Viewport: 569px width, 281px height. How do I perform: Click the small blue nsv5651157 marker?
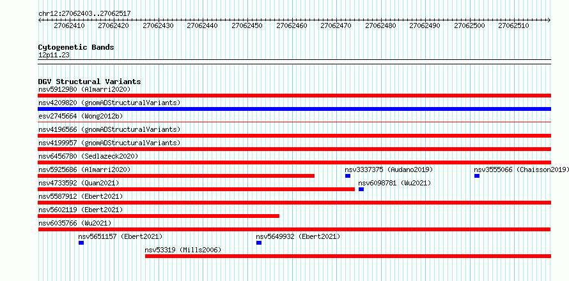pos(81,243)
